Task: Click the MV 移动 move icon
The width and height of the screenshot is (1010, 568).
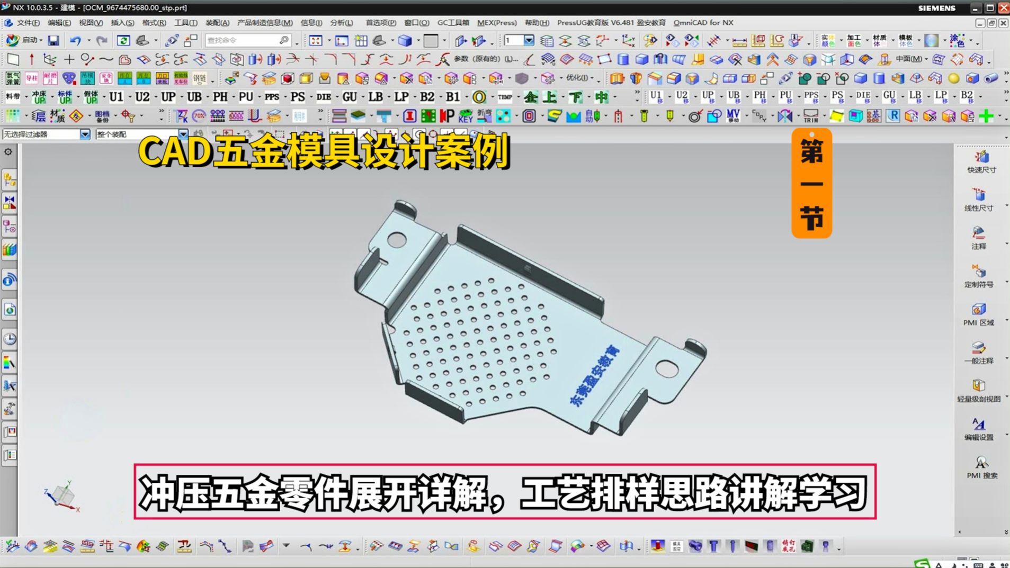Action: coord(733,116)
